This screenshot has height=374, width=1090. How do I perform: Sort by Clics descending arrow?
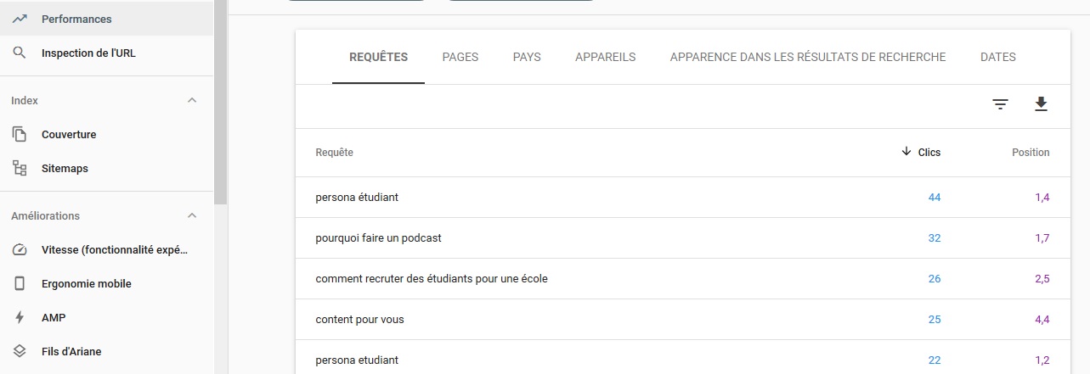point(906,152)
